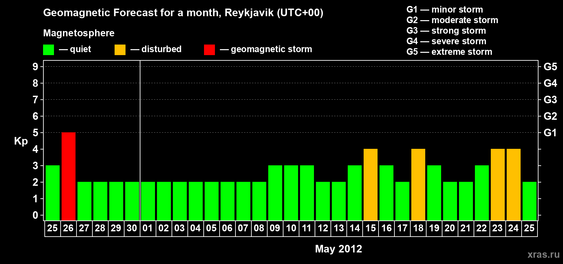
Task: Click date cell 30 on the axis
Action: point(132,228)
